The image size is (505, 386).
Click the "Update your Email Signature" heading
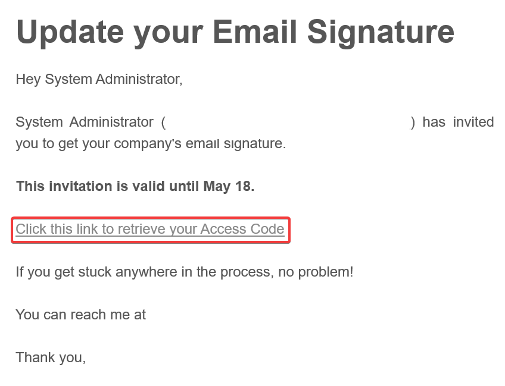point(235,32)
